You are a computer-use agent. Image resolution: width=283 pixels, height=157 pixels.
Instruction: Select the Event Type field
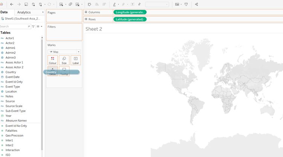click(13, 87)
